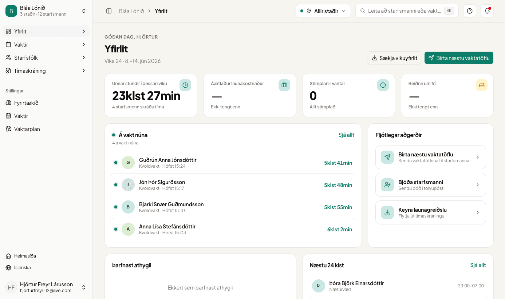505x299 pixels.
Task: Click the Tímaskráning clock icon
Action: [8, 71]
